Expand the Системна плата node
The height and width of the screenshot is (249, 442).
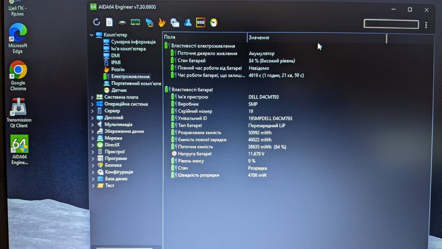click(92, 97)
